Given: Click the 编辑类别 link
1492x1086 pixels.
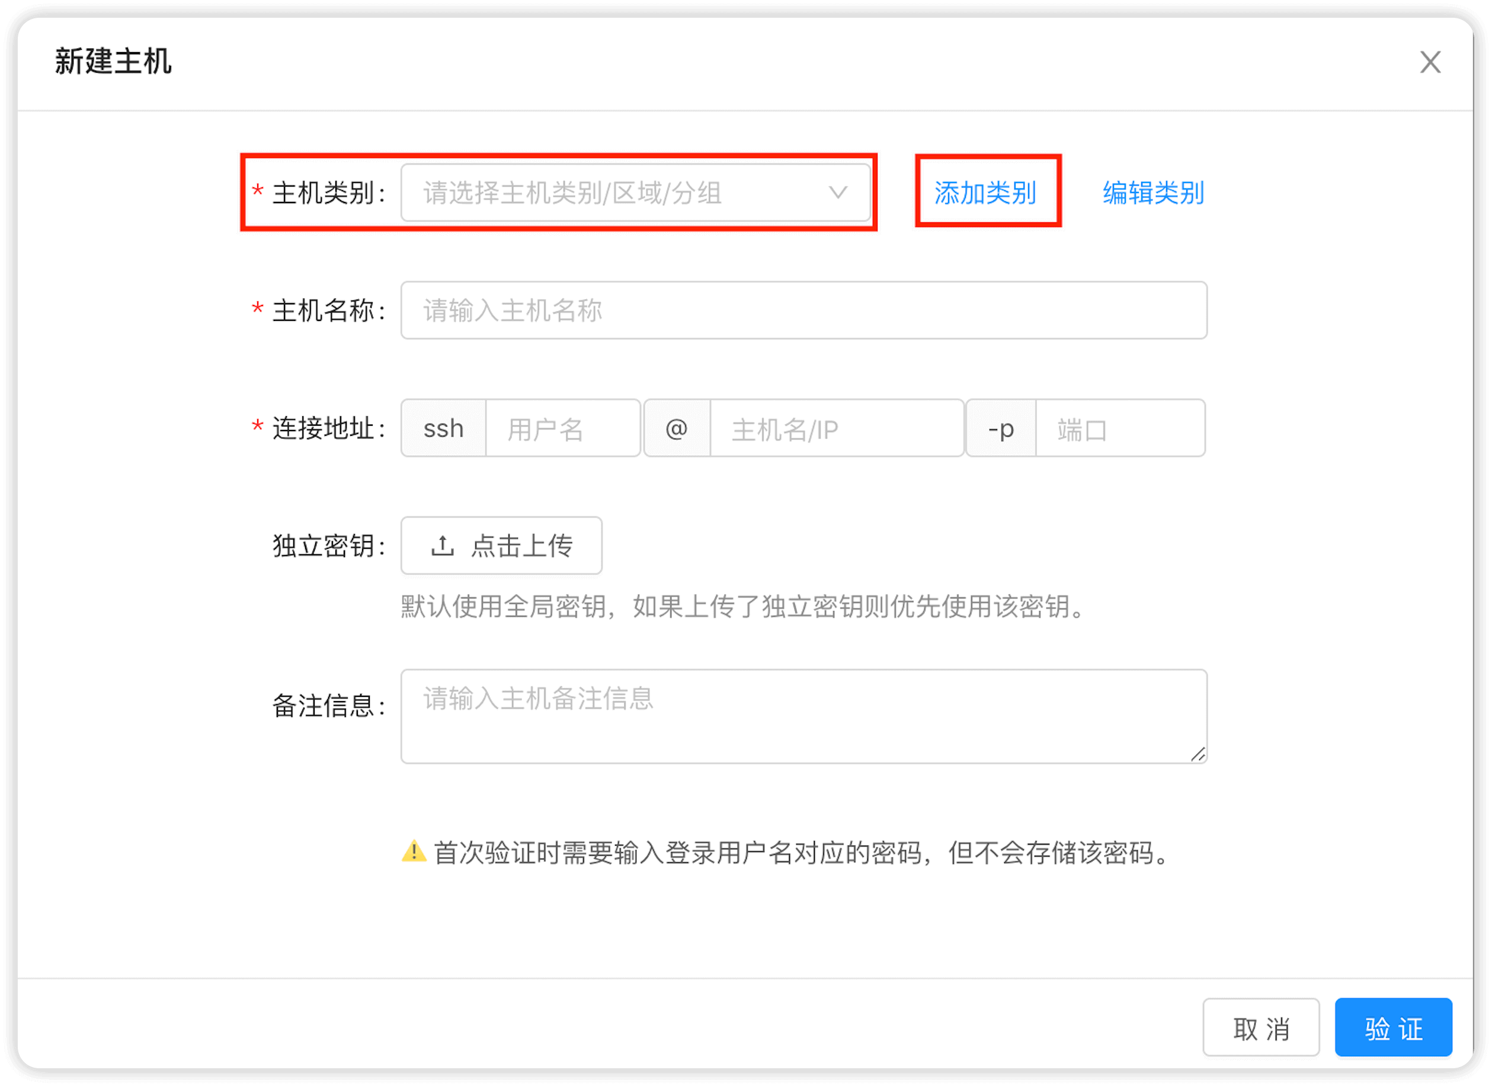Looking at the screenshot, I should 1153,192.
